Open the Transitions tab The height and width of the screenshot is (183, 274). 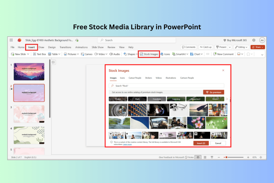point(65,47)
